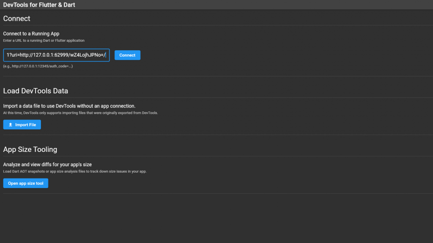Open the app size tool button
Viewport: 433px width, 243px height.
(26, 183)
